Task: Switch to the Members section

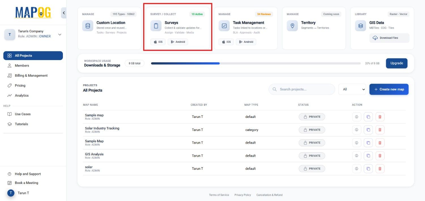Action: tap(22, 65)
